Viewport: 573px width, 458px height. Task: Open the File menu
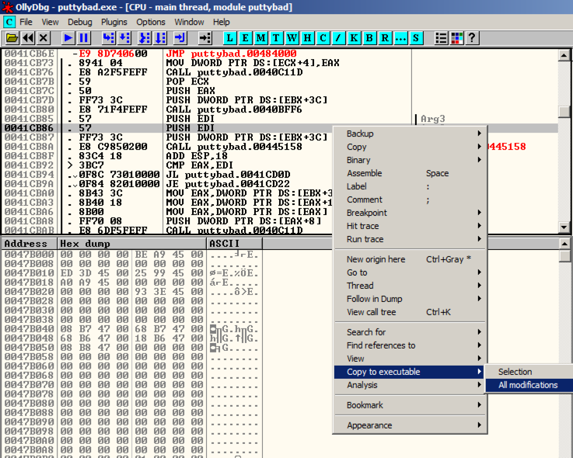(26, 22)
